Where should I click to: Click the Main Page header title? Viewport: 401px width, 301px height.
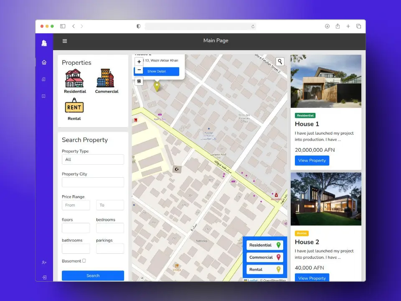(x=216, y=41)
